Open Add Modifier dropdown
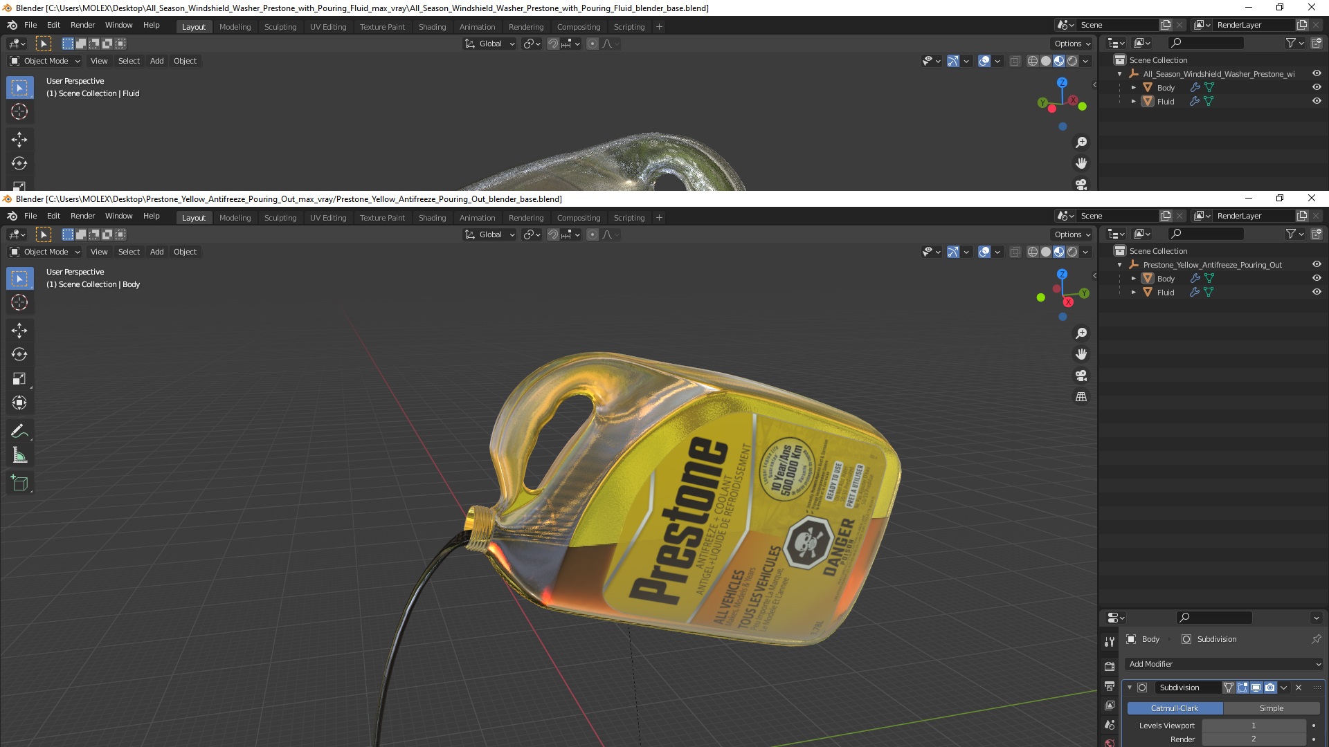1329x747 pixels. pyautogui.click(x=1224, y=664)
